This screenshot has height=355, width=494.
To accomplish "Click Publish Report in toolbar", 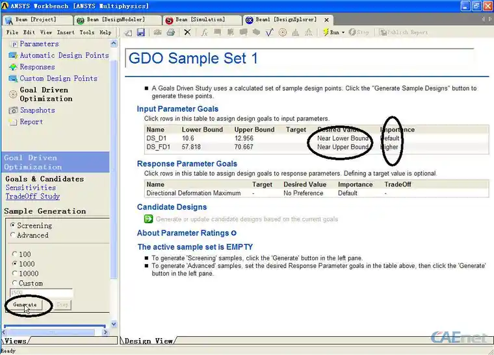I will [404, 32].
